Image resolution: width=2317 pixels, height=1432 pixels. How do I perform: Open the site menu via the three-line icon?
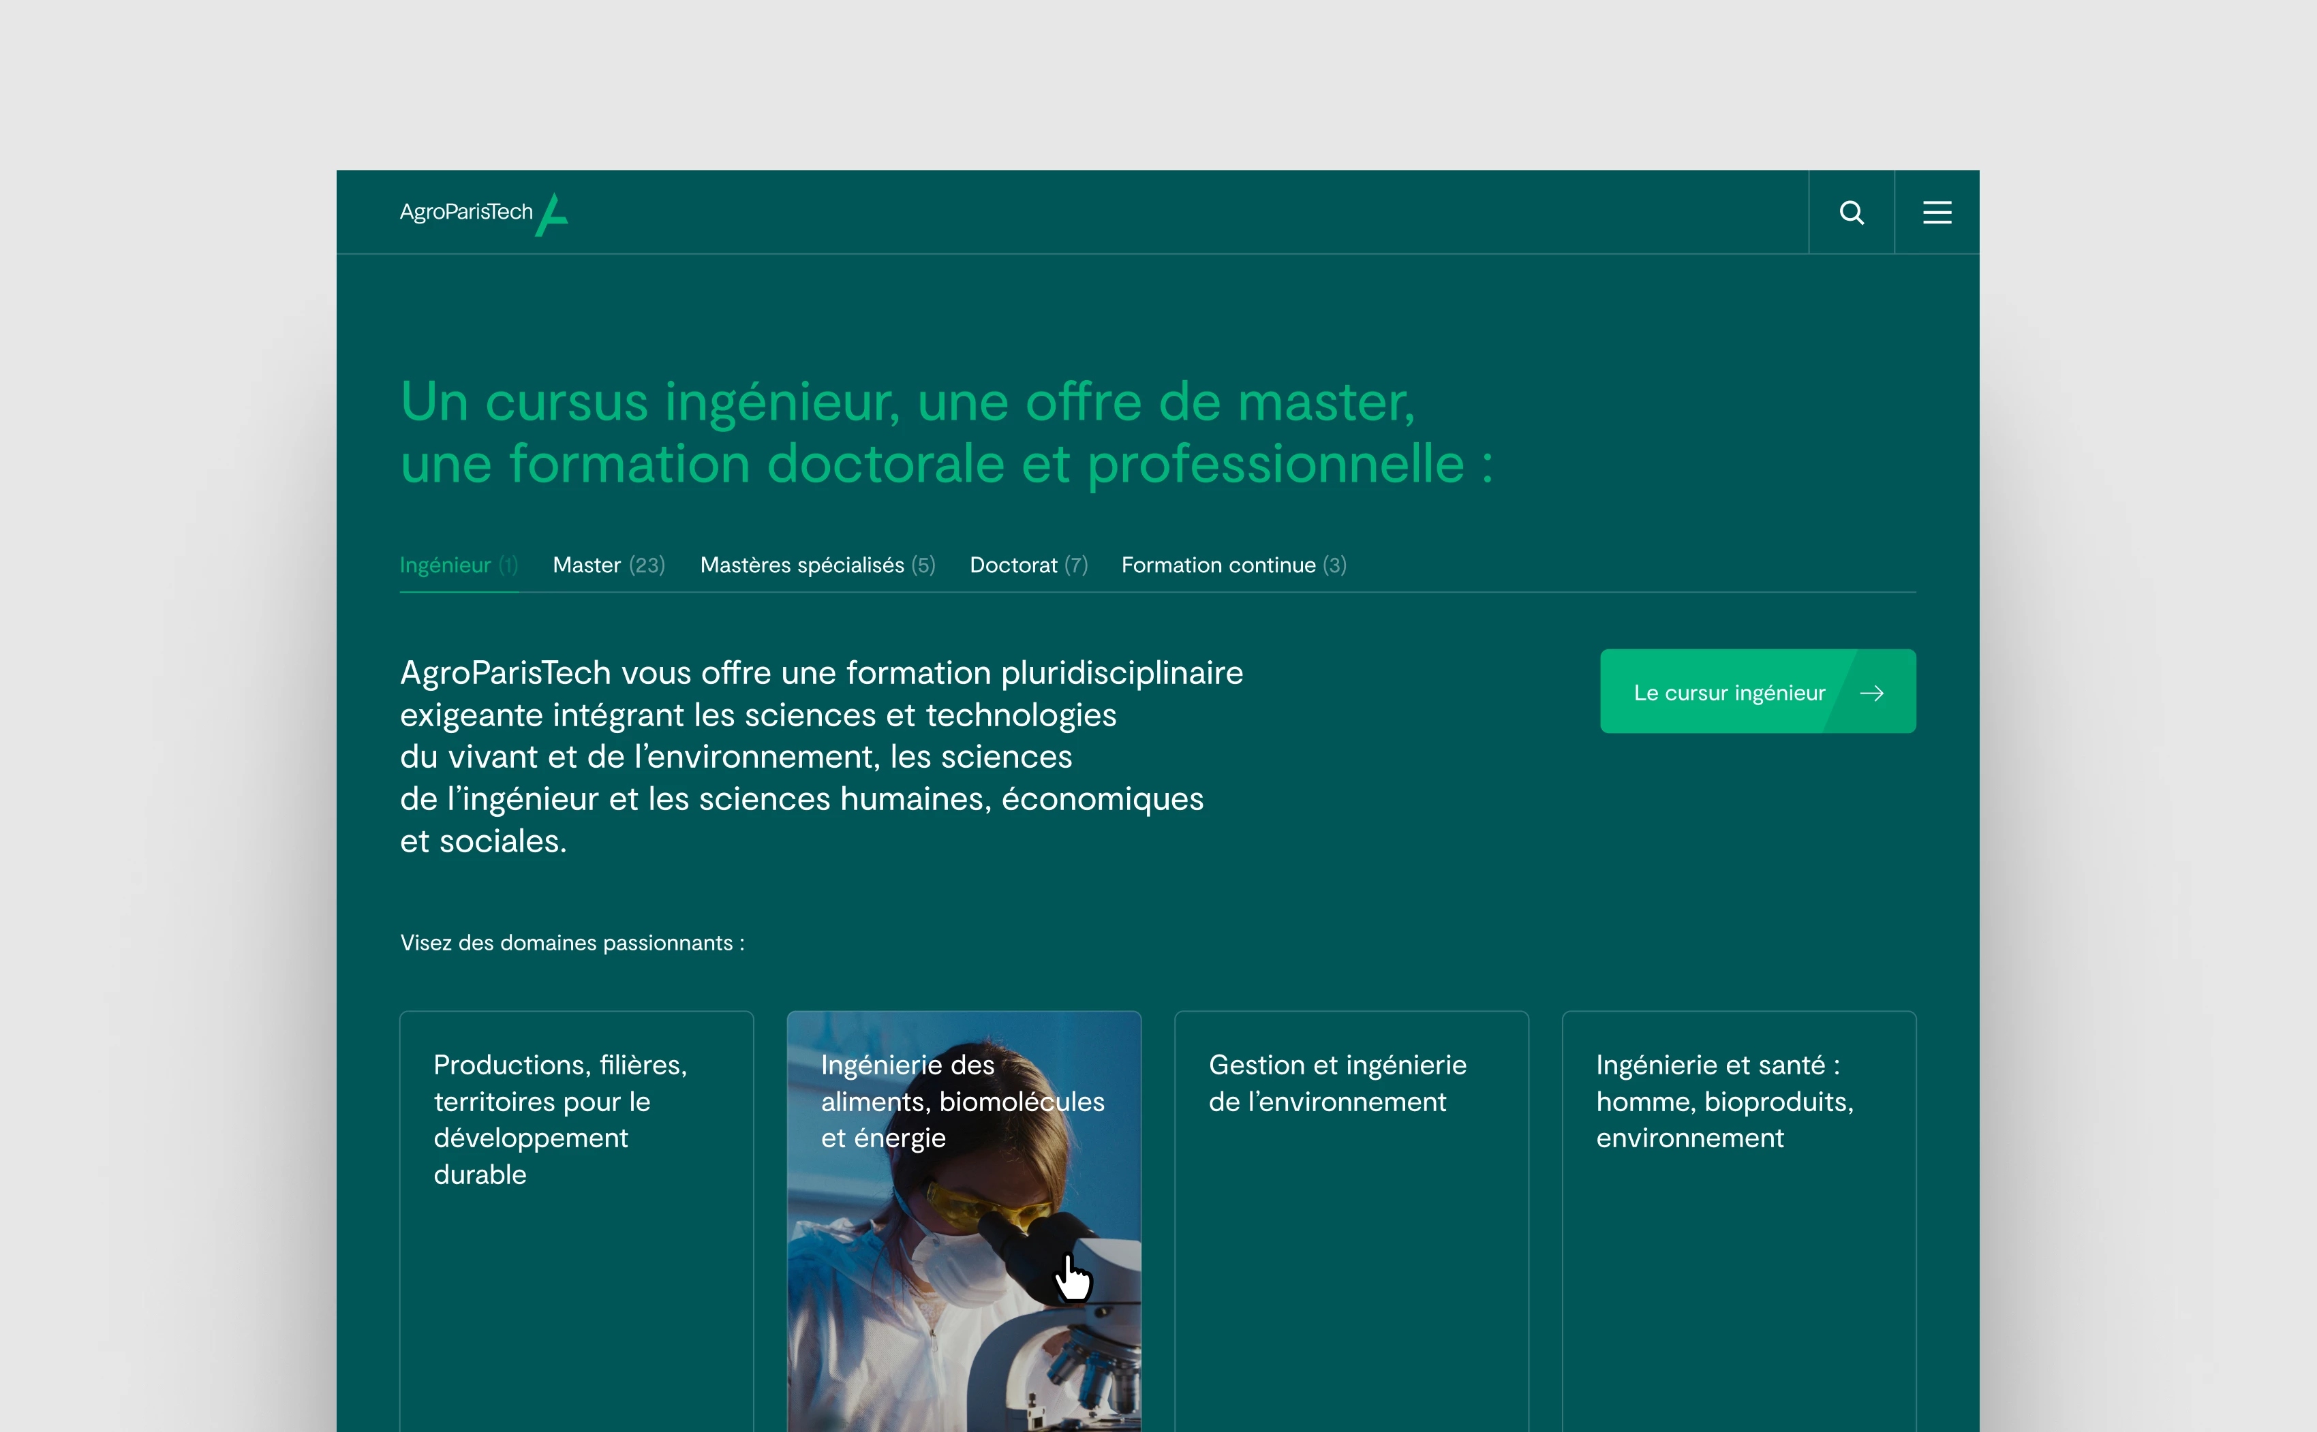point(1936,212)
